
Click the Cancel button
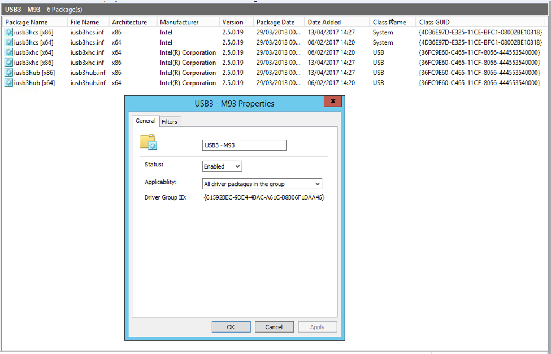tap(274, 327)
